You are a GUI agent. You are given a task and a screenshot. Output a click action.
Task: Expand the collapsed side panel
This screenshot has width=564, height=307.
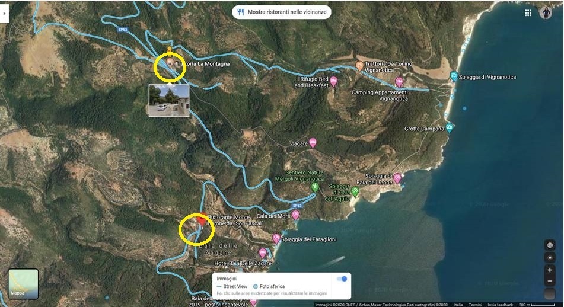click(4, 12)
